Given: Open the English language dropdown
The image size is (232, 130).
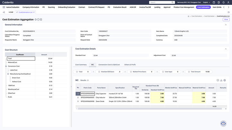Looking at the screenshot, I should pyautogui.click(x=206, y=2).
